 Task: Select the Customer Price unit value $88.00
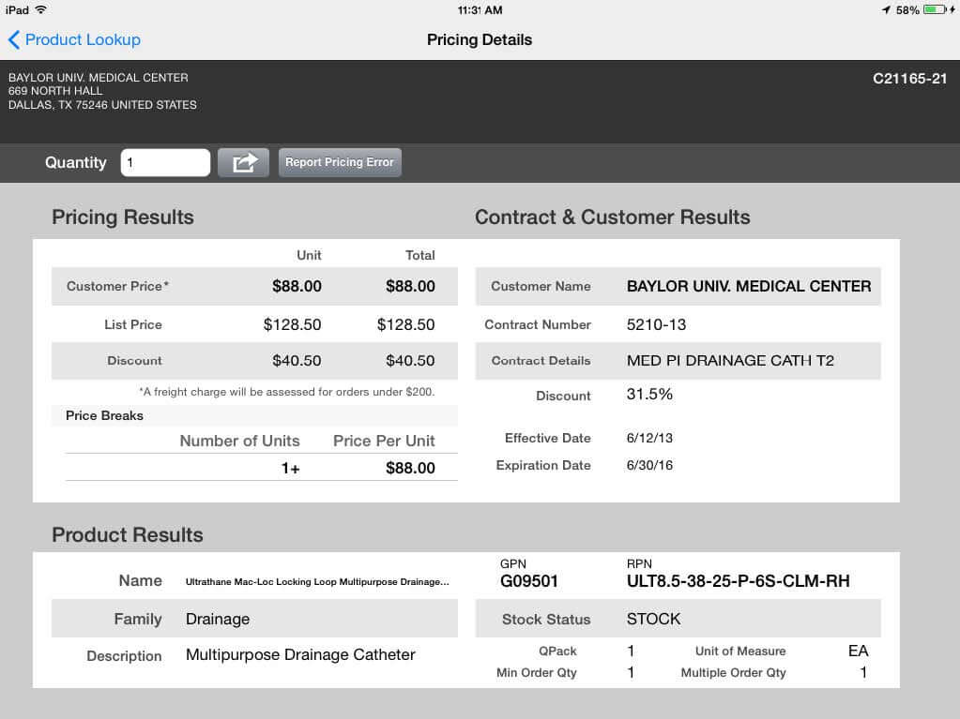click(297, 286)
